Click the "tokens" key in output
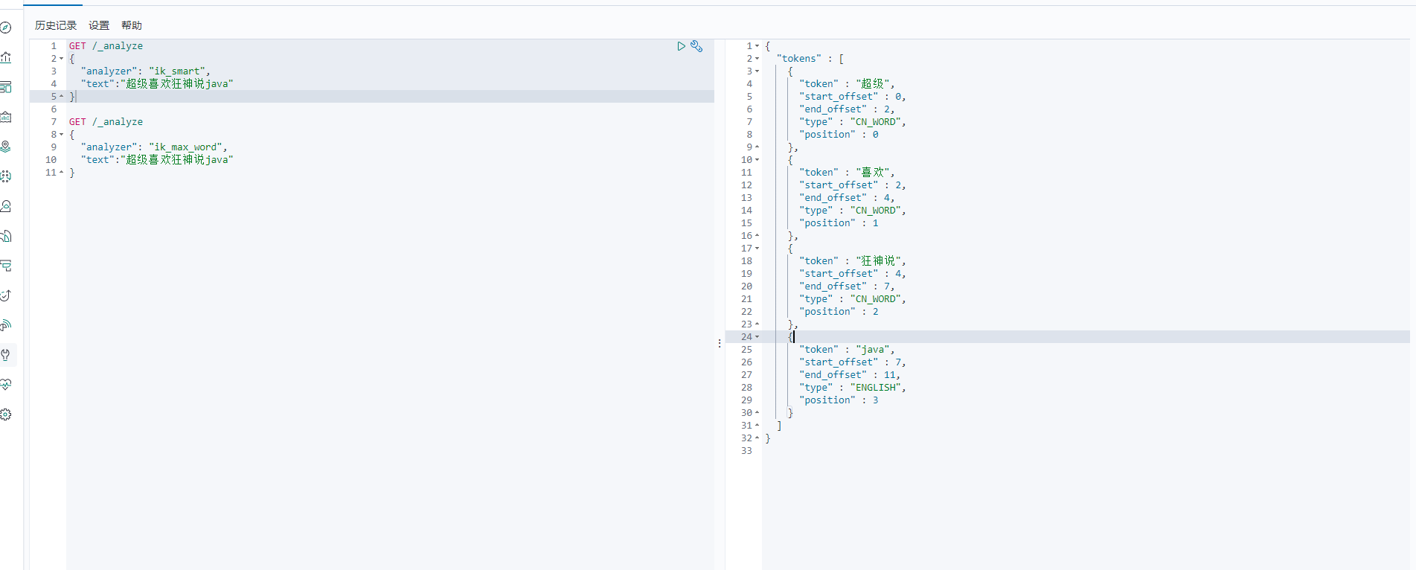The image size is (1416, 570). pos(798,59)
